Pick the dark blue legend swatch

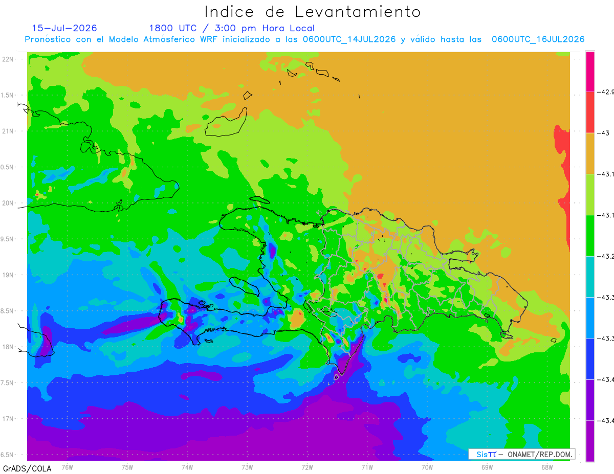click(x=590, y=359)
